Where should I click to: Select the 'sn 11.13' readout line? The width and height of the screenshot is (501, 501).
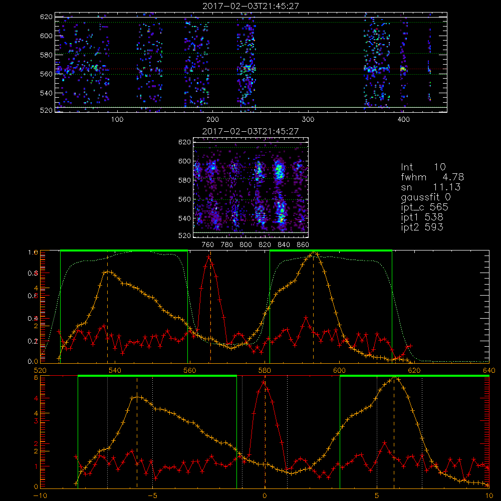[x=431, y=187]
